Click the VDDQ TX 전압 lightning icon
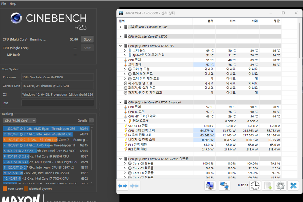303x202 pixels. 125,126
